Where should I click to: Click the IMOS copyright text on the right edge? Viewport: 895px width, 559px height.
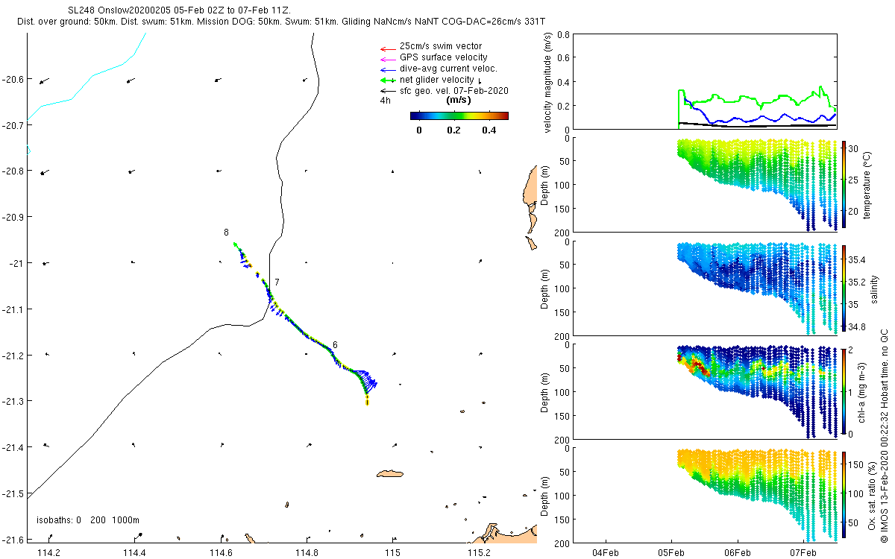coord(885,436)
